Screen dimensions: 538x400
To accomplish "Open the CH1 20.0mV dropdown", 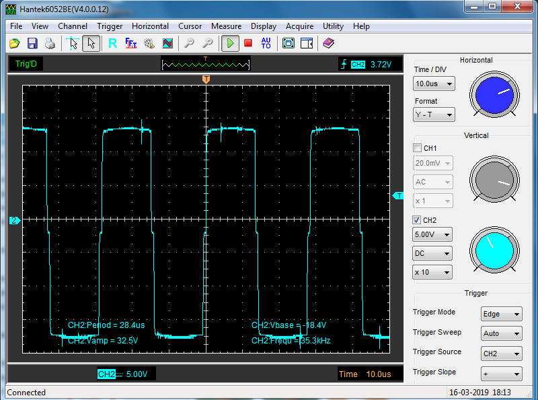I will pos(432,163).
